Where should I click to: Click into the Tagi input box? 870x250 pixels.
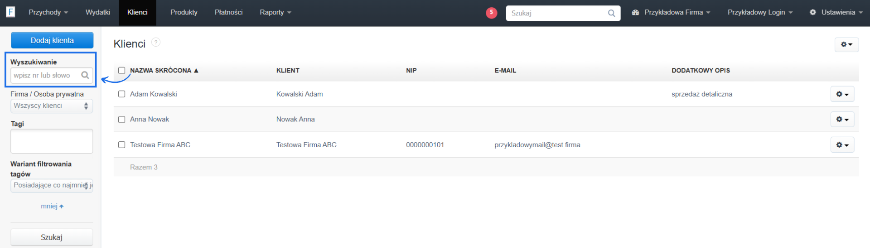52,142
